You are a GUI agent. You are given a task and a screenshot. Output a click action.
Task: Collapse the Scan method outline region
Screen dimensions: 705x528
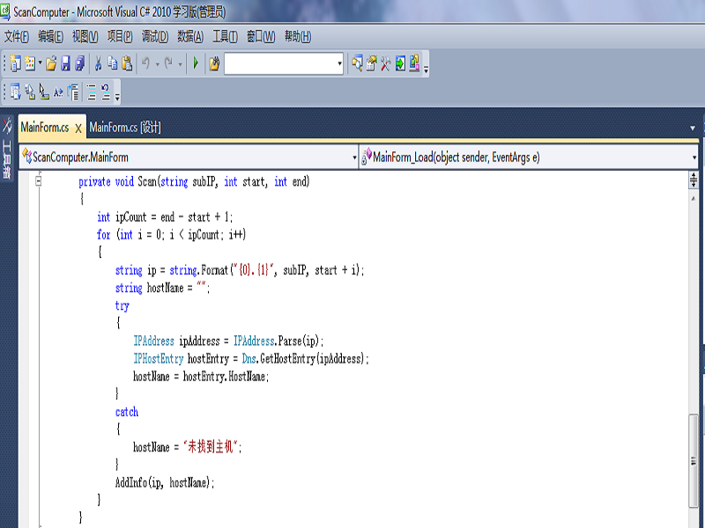click(x=38, y=181)
